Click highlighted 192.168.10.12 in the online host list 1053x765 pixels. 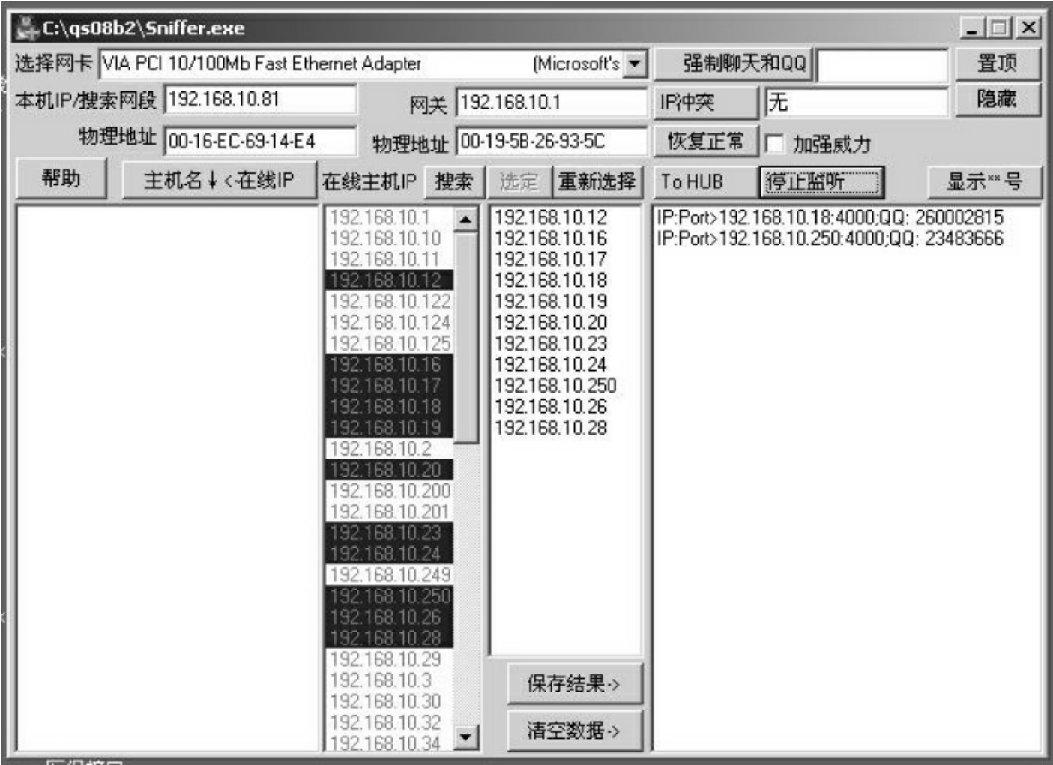tap(390, 280)
